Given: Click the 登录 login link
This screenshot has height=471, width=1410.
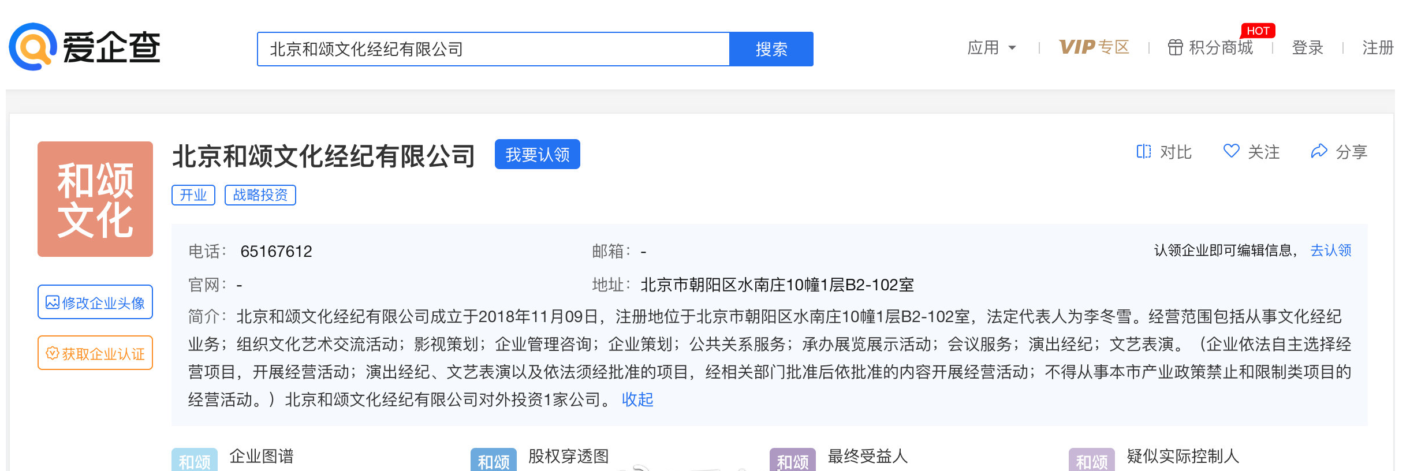Looking at the screenshot, I should pyautogui.click(x=1307, y=47).
